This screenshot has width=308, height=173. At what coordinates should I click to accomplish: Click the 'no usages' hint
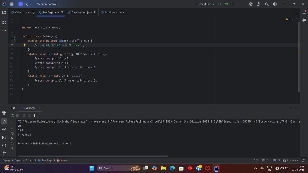point(76,76)
